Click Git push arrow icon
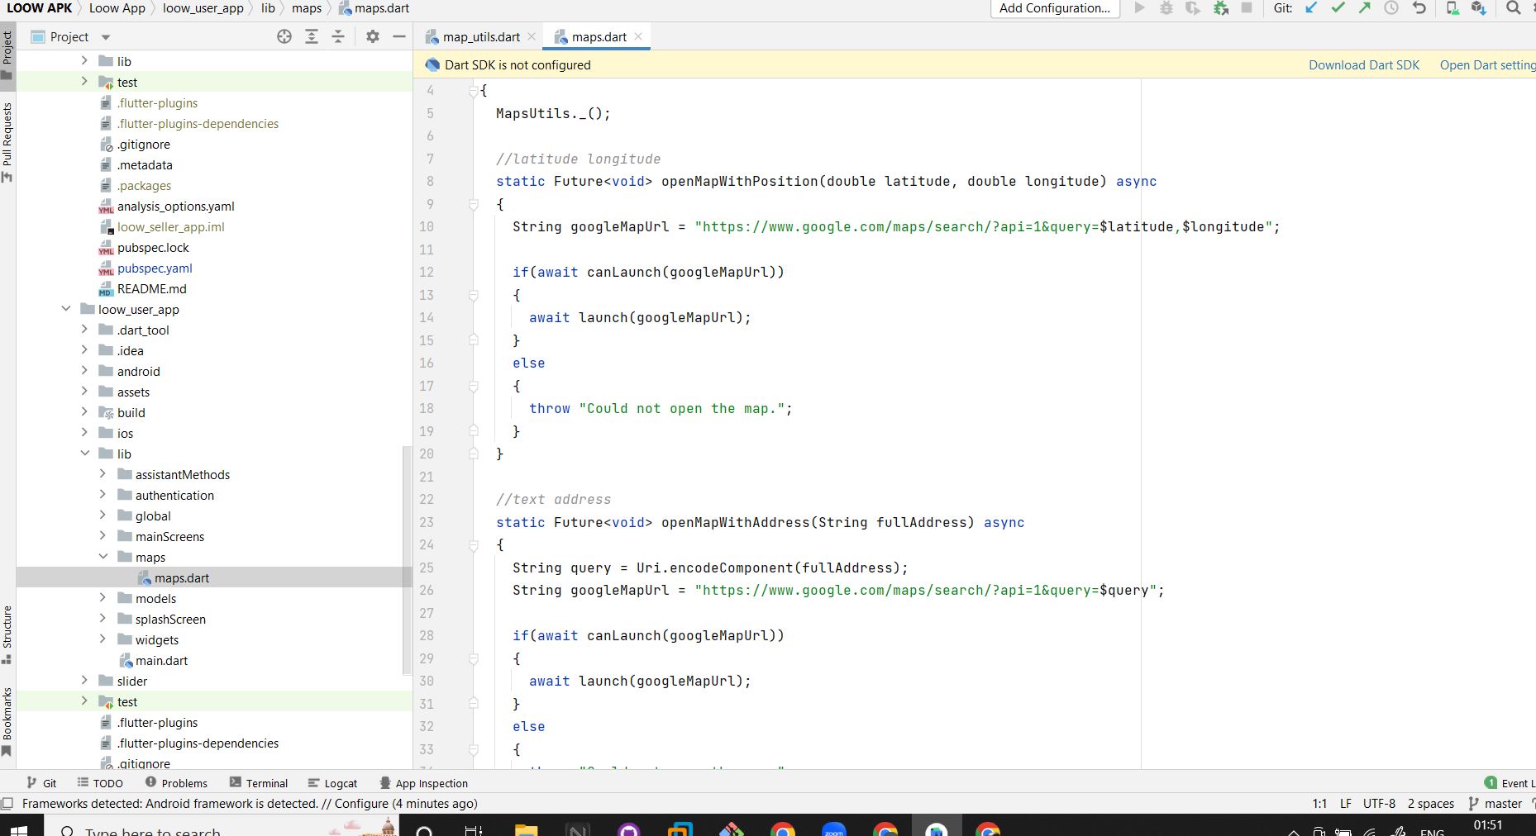The height and width of the screenshot is (836, 1536). (1365, 8)
